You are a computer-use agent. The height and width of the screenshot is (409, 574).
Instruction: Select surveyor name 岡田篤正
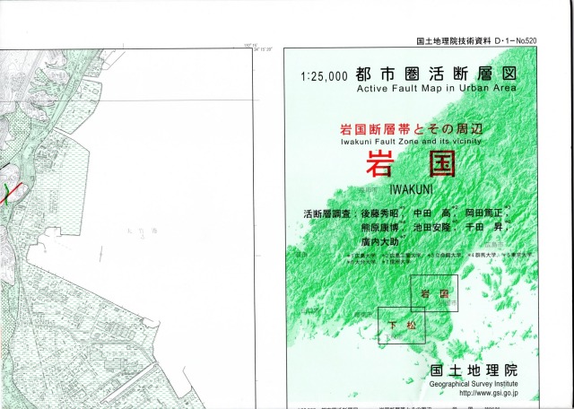coord(483,213)
